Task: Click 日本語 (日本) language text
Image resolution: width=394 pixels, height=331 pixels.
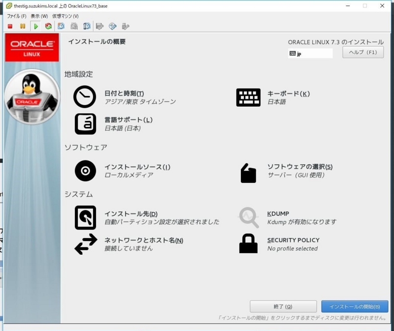Action: tap(123, 128)
